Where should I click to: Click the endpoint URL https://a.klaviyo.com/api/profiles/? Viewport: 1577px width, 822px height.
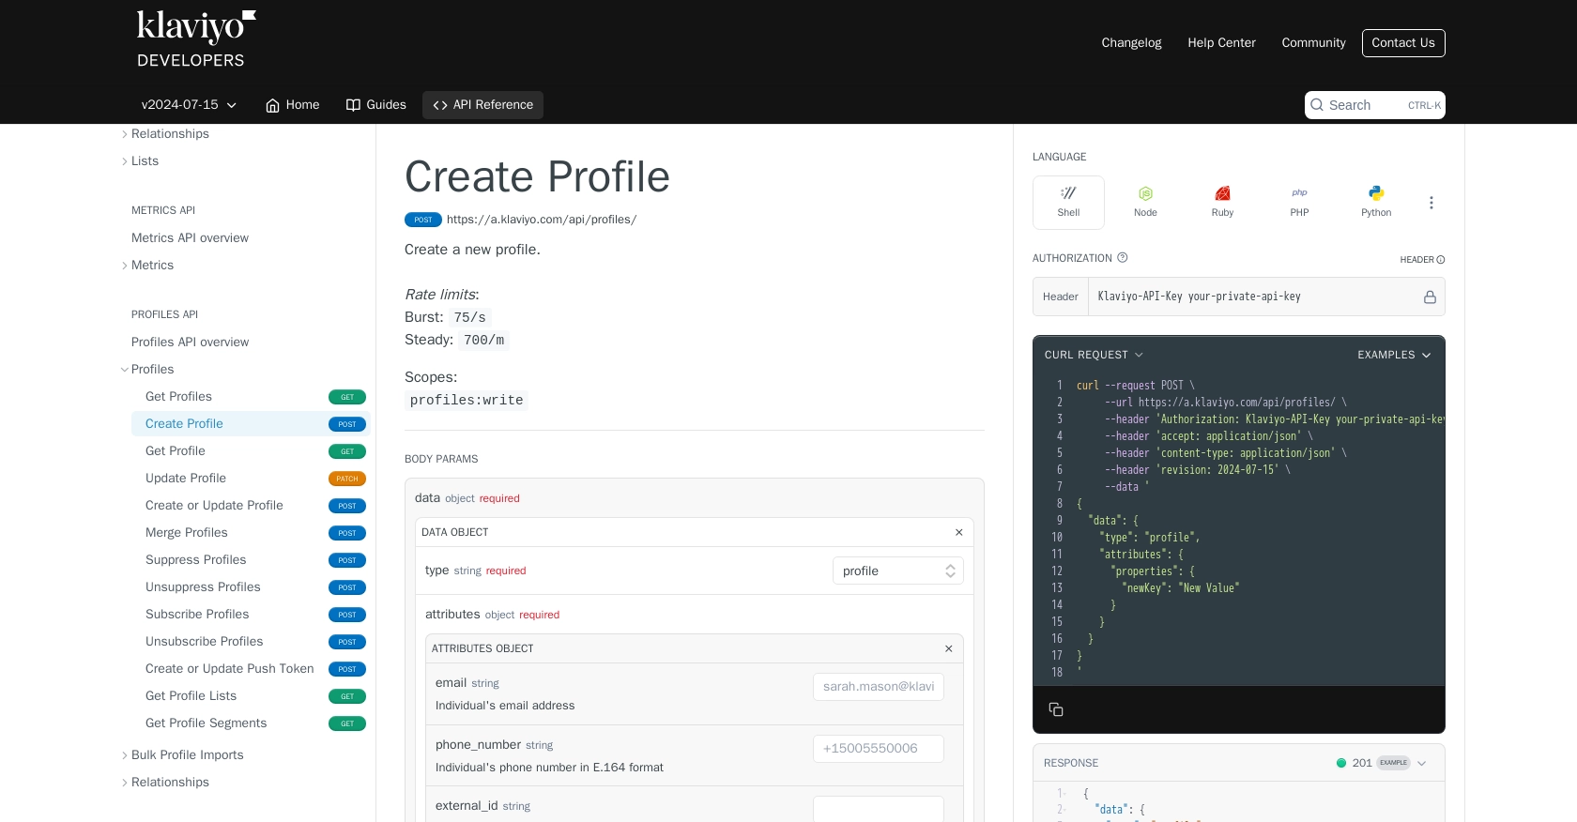coord(542,220)
